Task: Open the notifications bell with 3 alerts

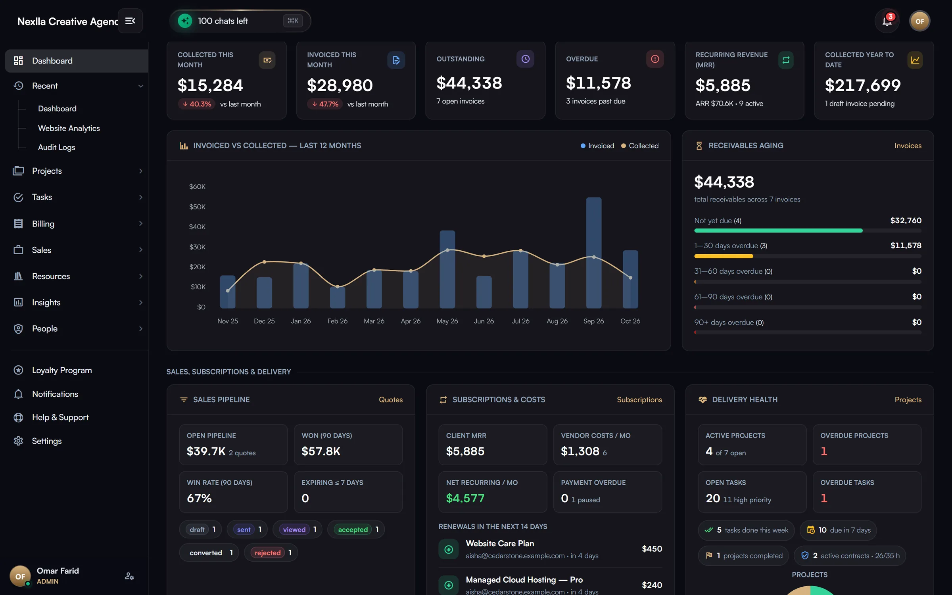Action: point(887,21)
